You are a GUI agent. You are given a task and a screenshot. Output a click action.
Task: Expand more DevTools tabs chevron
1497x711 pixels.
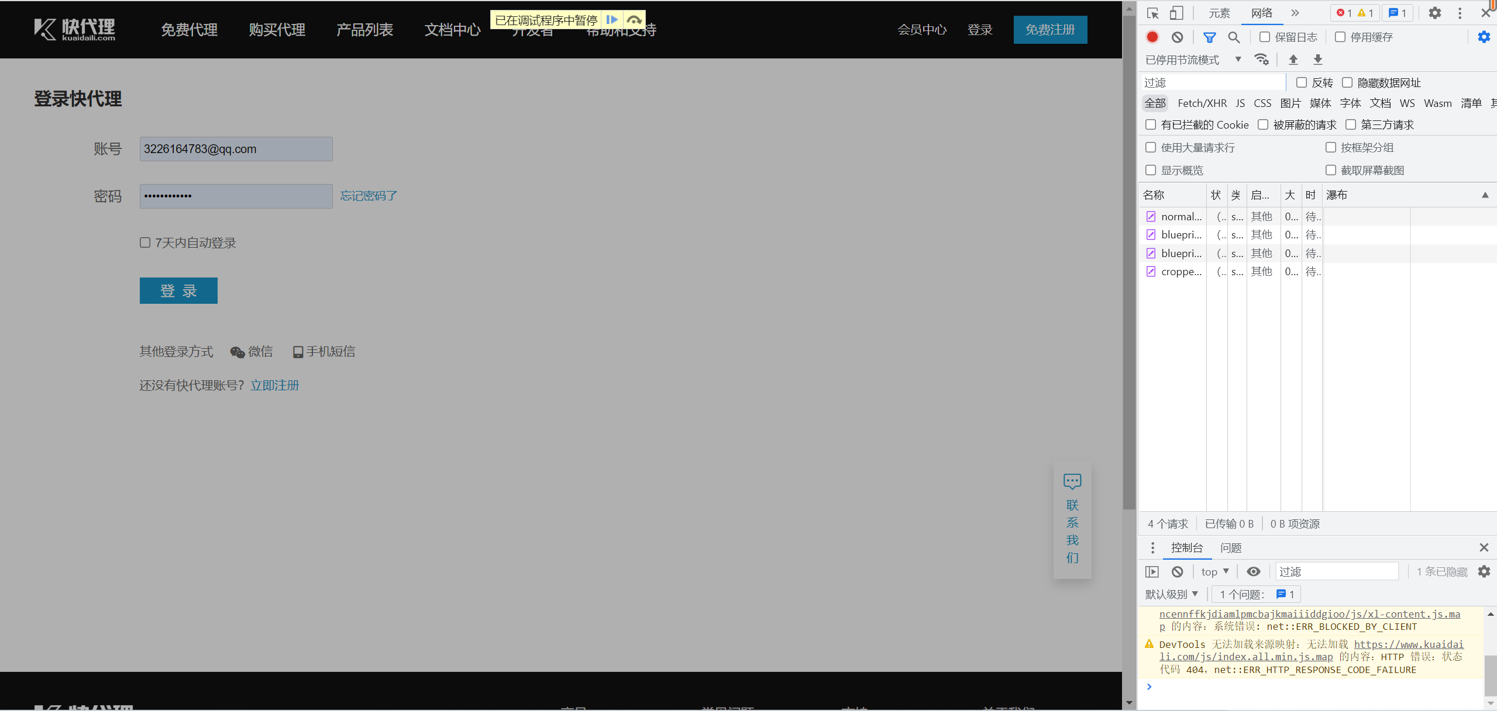pos(1295,13)
